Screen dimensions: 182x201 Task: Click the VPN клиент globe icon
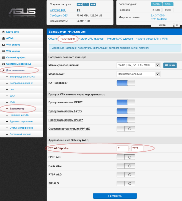point(3,51)
